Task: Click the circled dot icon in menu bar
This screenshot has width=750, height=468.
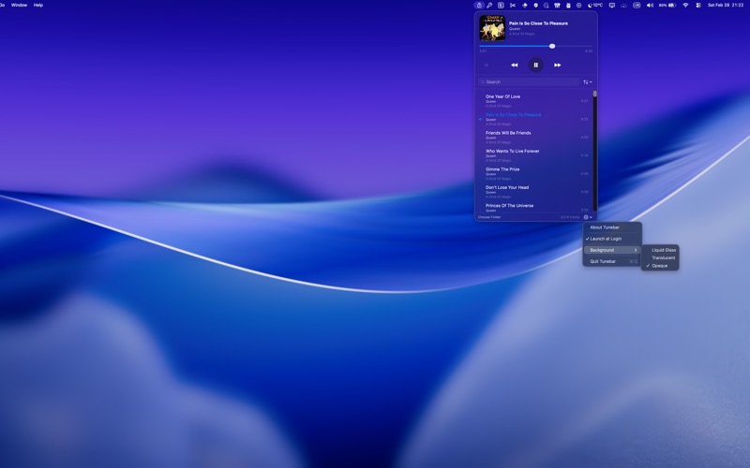Action: [x=578, y=6]
